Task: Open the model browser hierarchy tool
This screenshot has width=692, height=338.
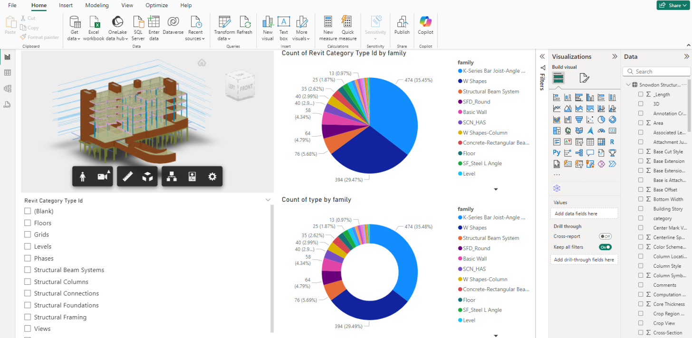Action: point(172,177)
